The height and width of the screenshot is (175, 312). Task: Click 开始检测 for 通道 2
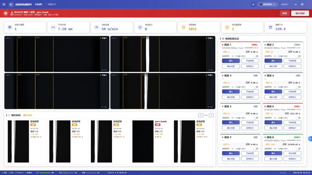(292, 61)
